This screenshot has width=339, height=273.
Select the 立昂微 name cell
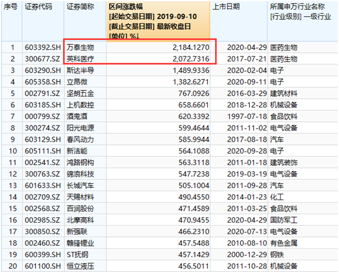77,82
